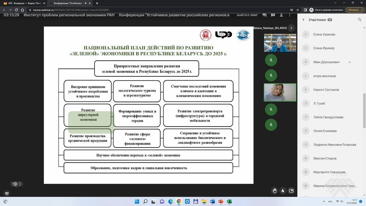Click the incognito mode indicator

tap(326, 10)
